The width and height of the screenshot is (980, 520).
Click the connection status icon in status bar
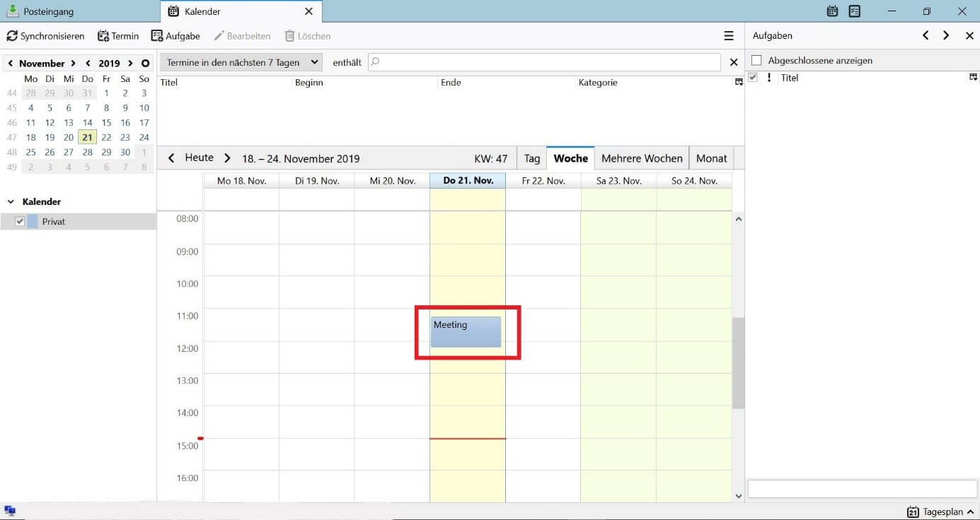pyautogui.click(x=10, y=511)
